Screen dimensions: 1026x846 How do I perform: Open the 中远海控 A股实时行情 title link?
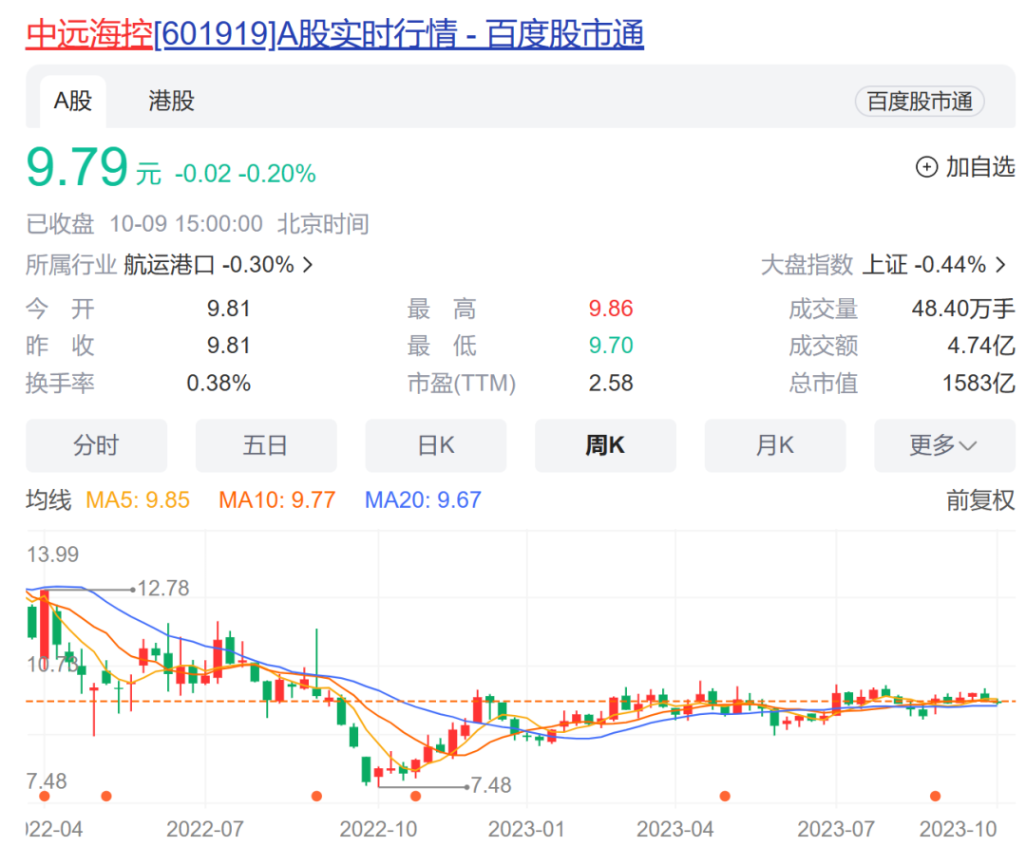(334, 34)
